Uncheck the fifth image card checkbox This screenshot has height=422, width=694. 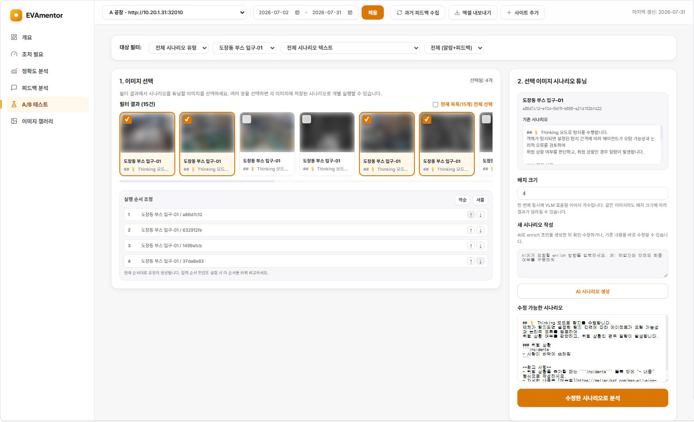pos(367,119)
